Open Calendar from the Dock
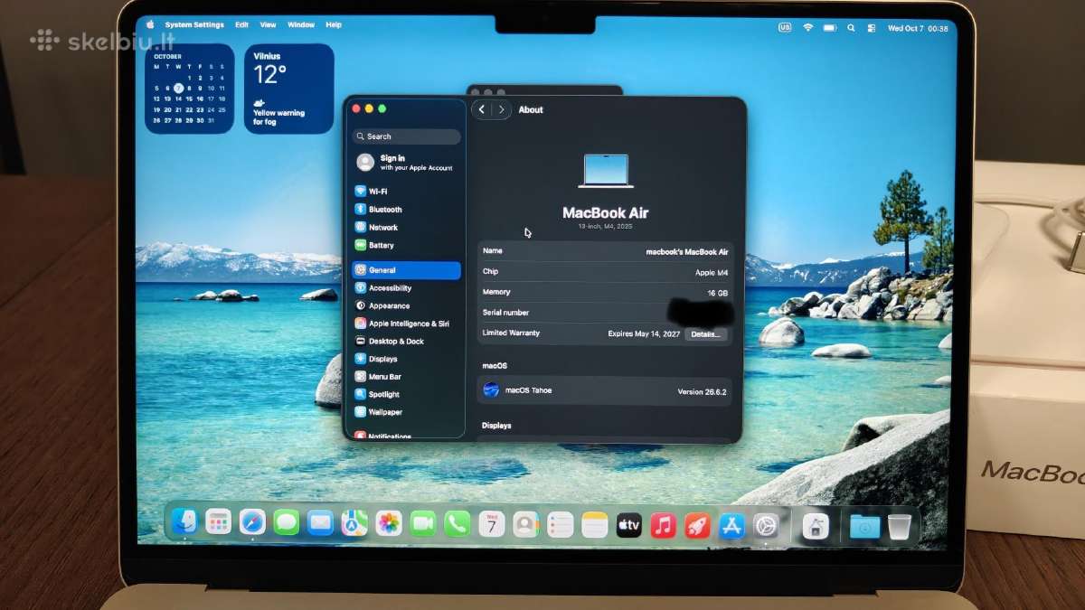Screen dimensions: 1085x610 pos(492,524)
